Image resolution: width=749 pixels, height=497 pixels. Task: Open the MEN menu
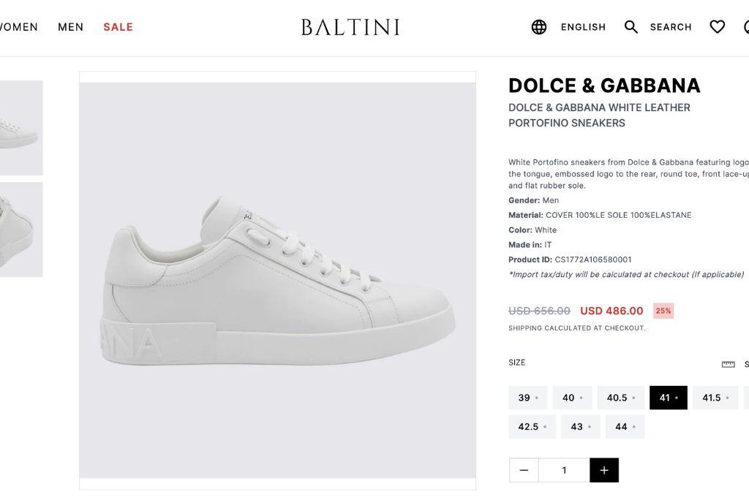click(x=71, y=27)
